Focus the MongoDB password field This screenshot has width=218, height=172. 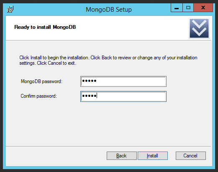pos(123,81)
